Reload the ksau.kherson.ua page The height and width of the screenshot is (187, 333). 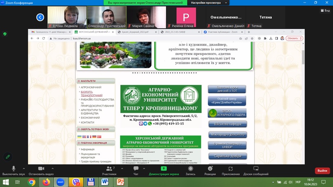44,38
